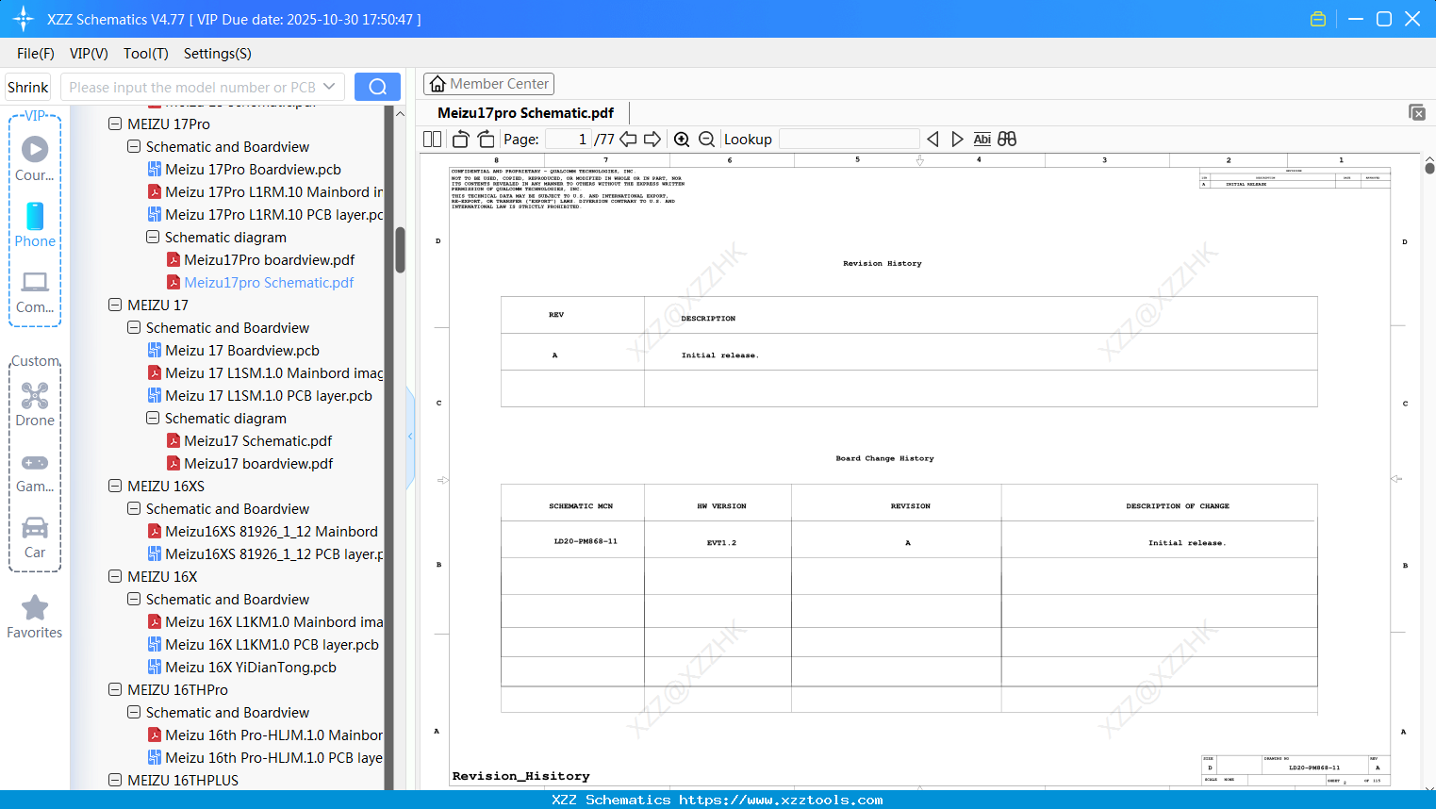Open the Settings(S) menu
1436x809 pixels.
click(x=218, y=54)
